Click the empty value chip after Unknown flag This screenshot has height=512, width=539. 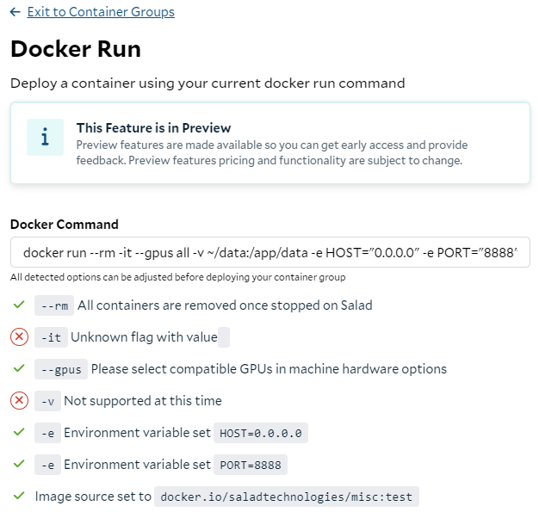224,337
